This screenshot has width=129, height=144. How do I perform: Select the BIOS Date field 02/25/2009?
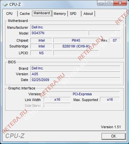tap(75, 80)
